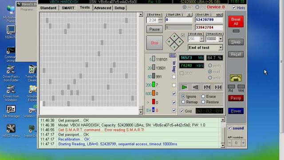
Task: Select the Ignore radio button
Action: click(x=183, y=96)
